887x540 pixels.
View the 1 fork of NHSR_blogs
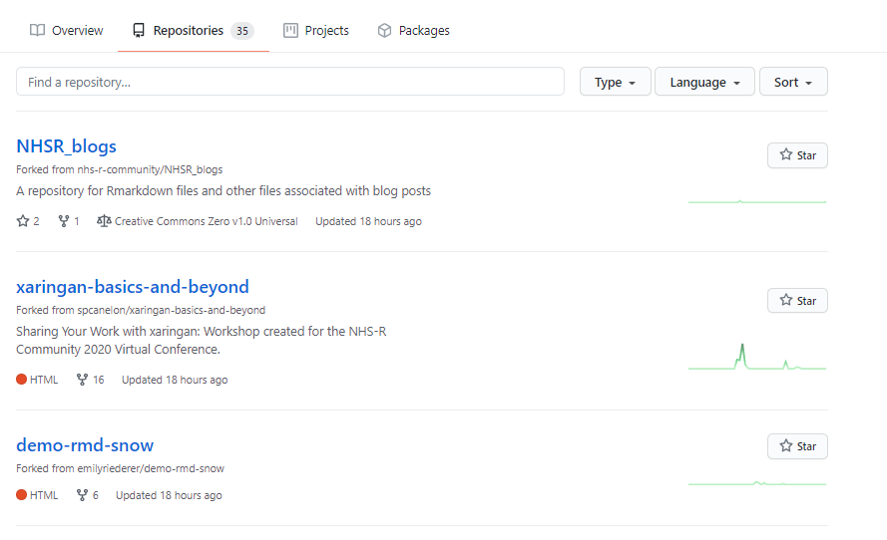point(69,221)
